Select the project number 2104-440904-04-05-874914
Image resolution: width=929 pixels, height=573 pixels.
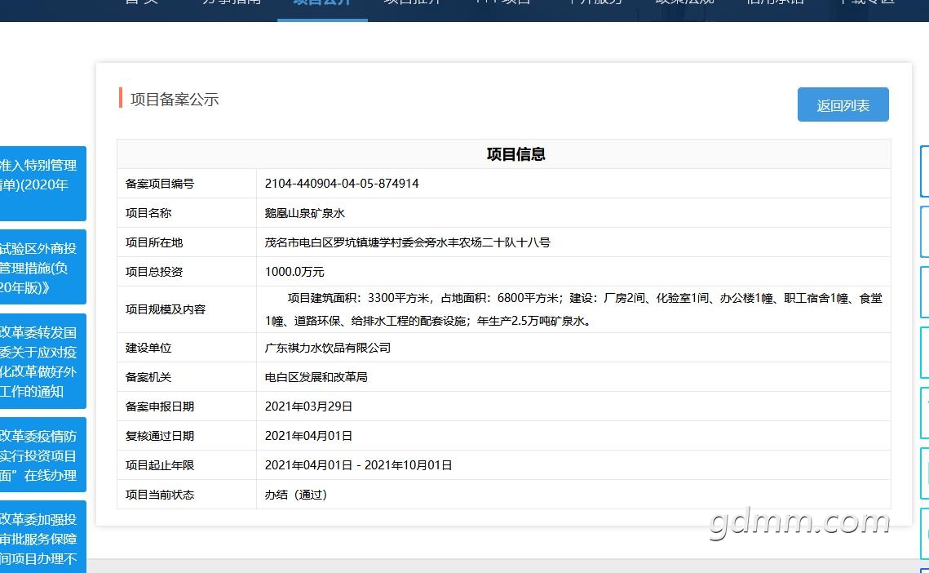(342, 184)
